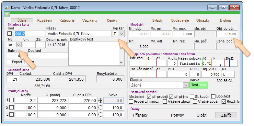254x126 pixels.
Task: Click the app icon in title bar
Action: pyautogui.click(x=7, y=8)
